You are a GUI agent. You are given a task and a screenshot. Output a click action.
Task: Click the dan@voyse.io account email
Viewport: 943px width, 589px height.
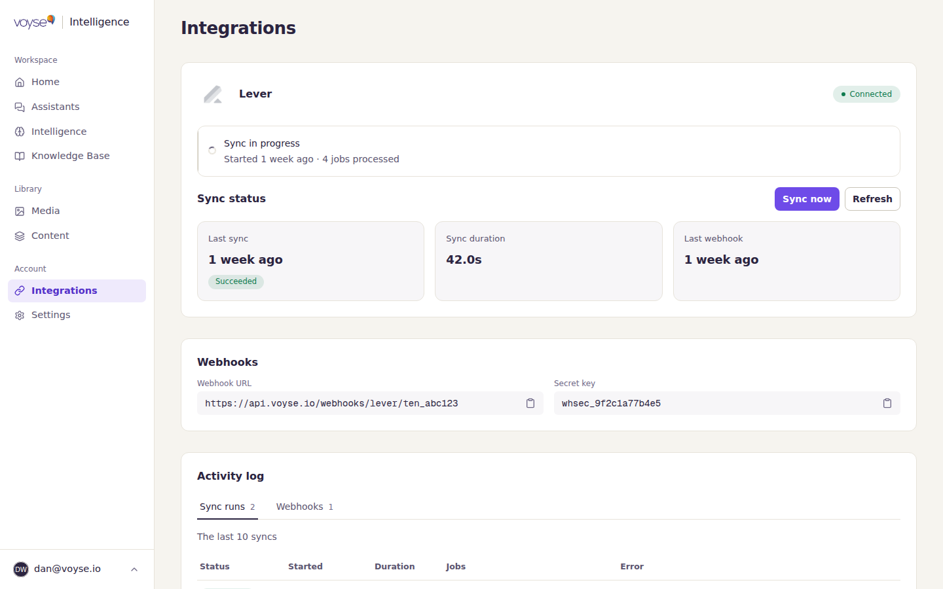coord(67,569)
